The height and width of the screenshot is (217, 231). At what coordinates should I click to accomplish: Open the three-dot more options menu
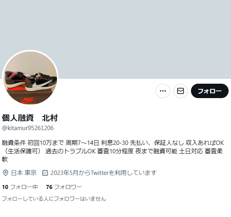coord(163,91)
